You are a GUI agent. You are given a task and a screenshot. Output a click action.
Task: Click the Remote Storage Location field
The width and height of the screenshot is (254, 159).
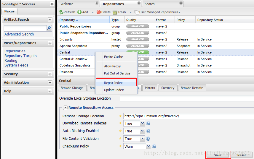188,116
